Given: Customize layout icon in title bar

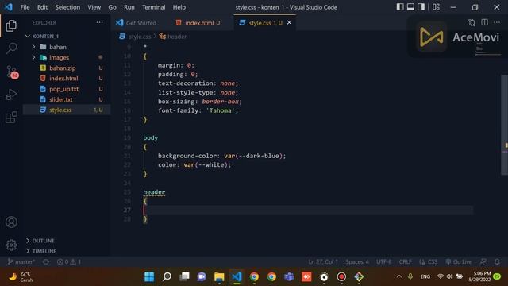Looking at the screenshot, I should 436,7.
